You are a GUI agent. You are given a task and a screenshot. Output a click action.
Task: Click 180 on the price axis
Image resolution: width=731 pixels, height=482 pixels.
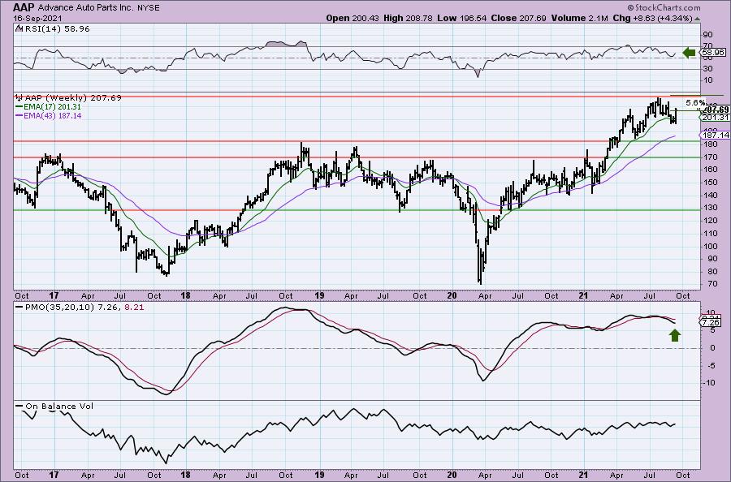coord(709,144)
